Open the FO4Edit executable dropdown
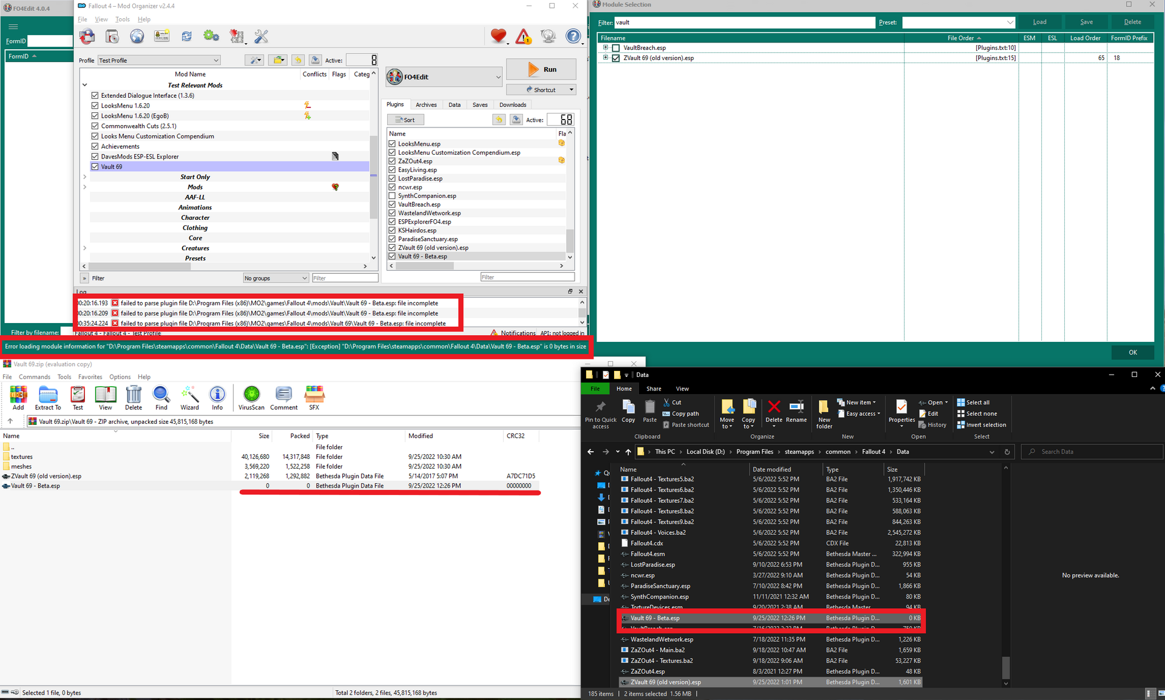The image size is (1165, 700). (x=444, y=77)
